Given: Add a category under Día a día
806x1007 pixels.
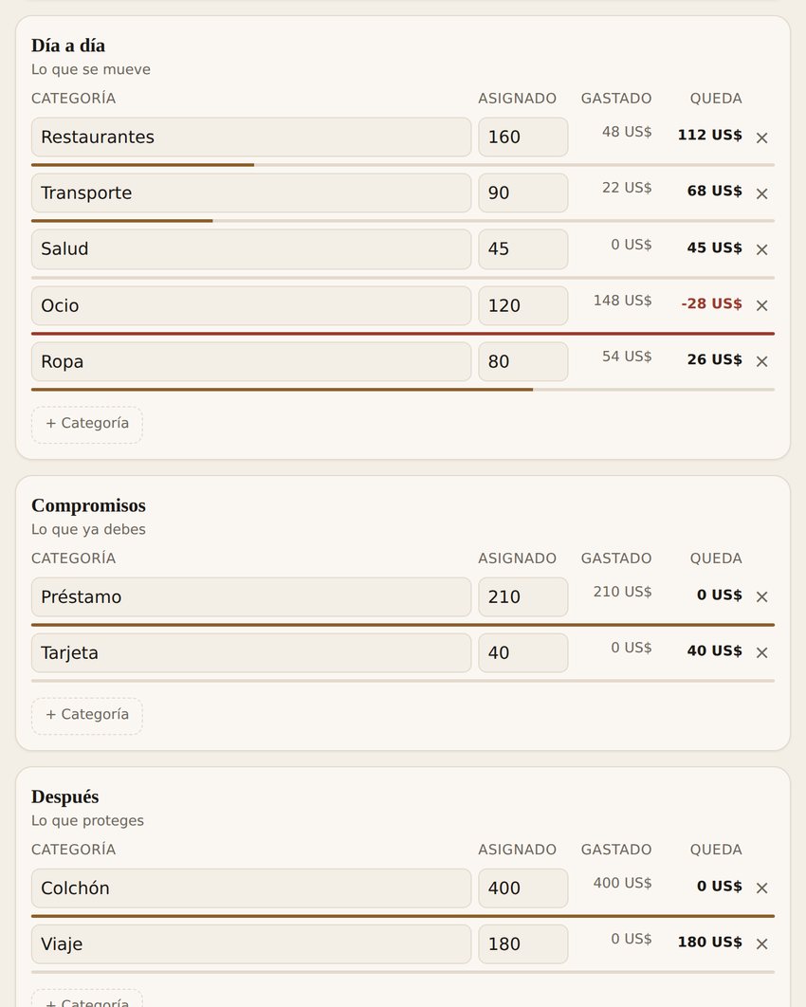Looking at the screenshot, I should pos(86,424).
